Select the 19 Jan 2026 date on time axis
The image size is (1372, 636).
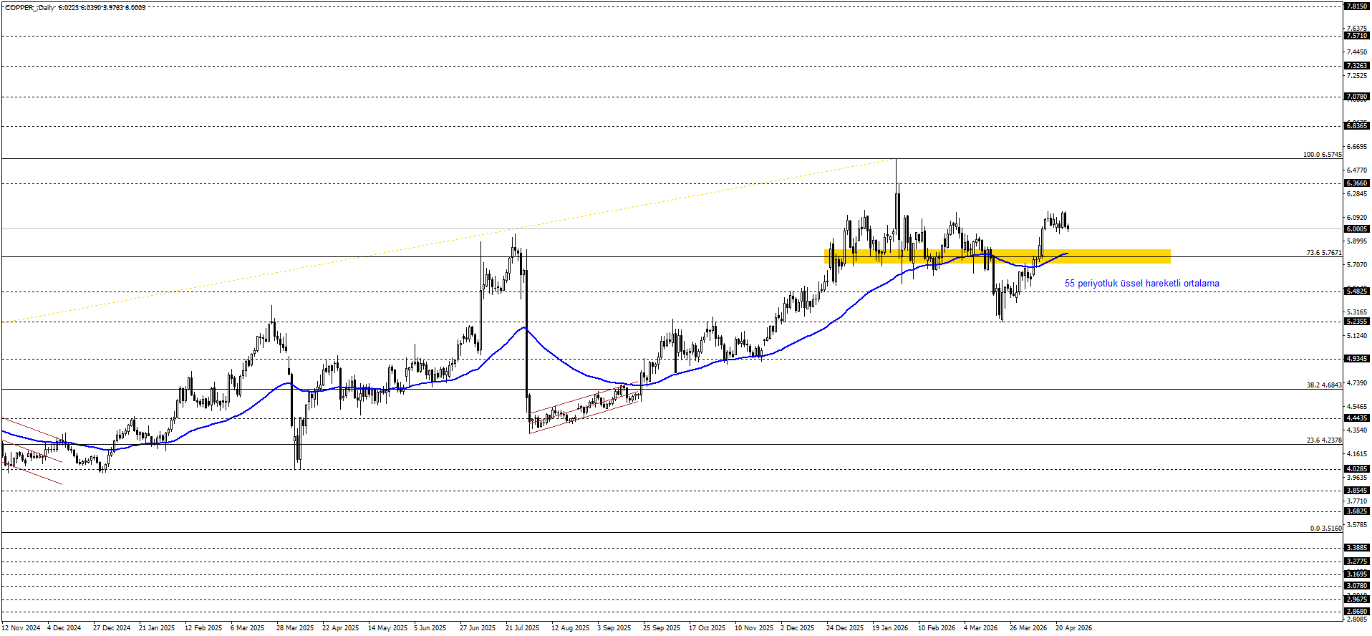[889, 628]
